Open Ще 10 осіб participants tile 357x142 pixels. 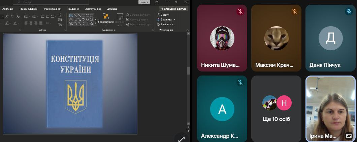[276, 109]
